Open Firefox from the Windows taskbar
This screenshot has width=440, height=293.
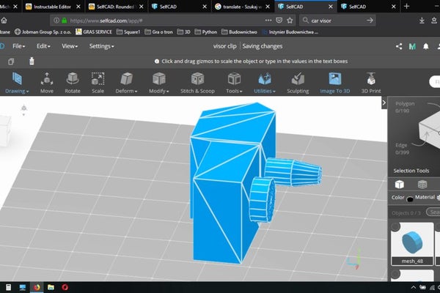tap(37, 287)
